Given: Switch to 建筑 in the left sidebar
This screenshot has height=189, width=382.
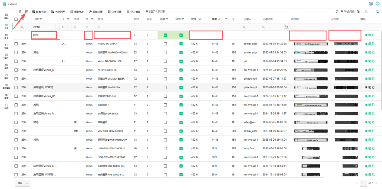Looking at the screenshot, I should pyautogui.click(x=6, y=96).
